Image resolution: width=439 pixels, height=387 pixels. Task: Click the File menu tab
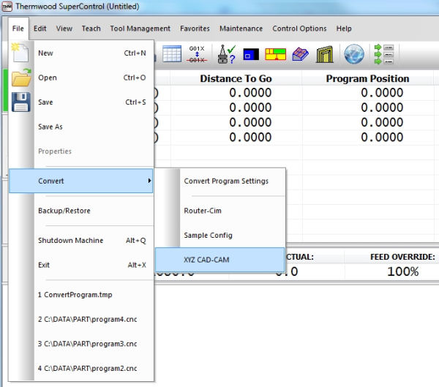[18, 29]
